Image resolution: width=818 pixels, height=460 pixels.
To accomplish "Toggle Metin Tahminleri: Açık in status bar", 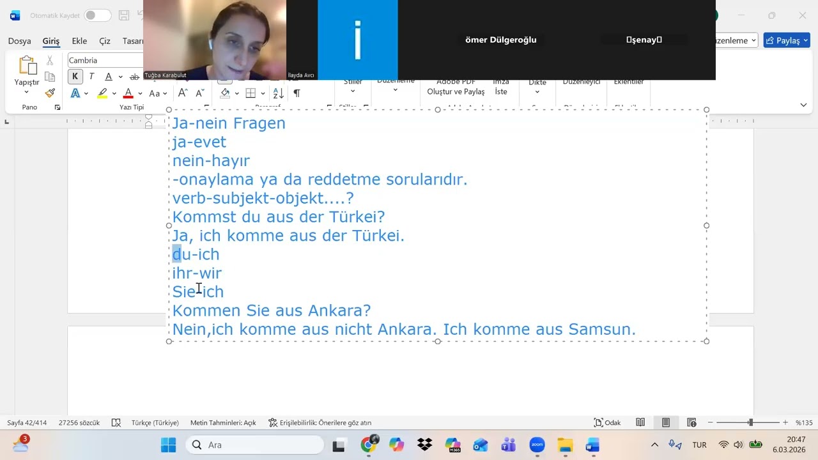I will tap(223, 422).
